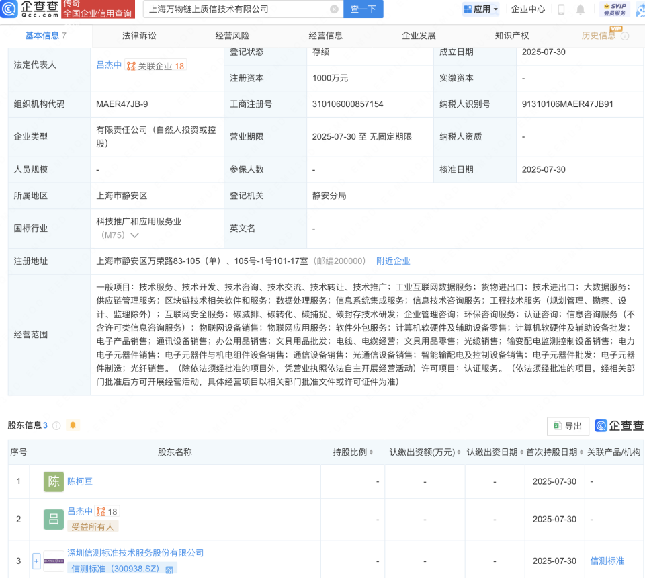Open 全国企业信用查询 red banner
This screenshot has height=578, width=645.
(x=98, y=9)
